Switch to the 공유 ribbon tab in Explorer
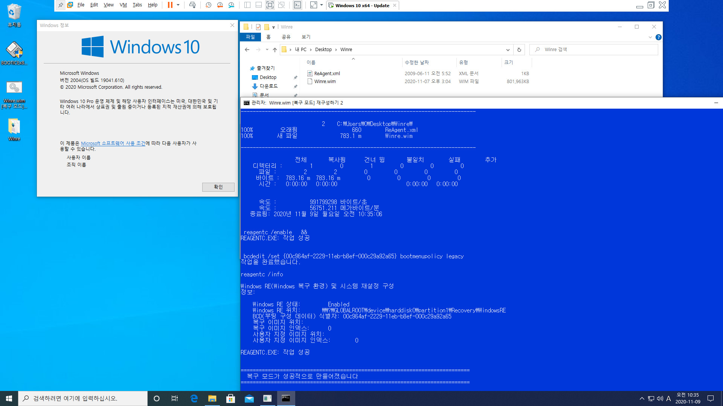 [x=286, y=37]
